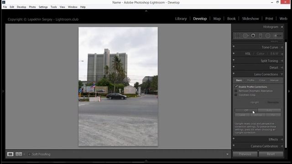Select the Adjustment Brush tool
292x164 pixels.
point(277,36)
